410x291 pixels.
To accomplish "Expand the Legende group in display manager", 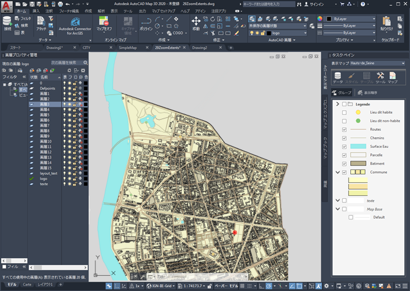I will pos(338,104).
